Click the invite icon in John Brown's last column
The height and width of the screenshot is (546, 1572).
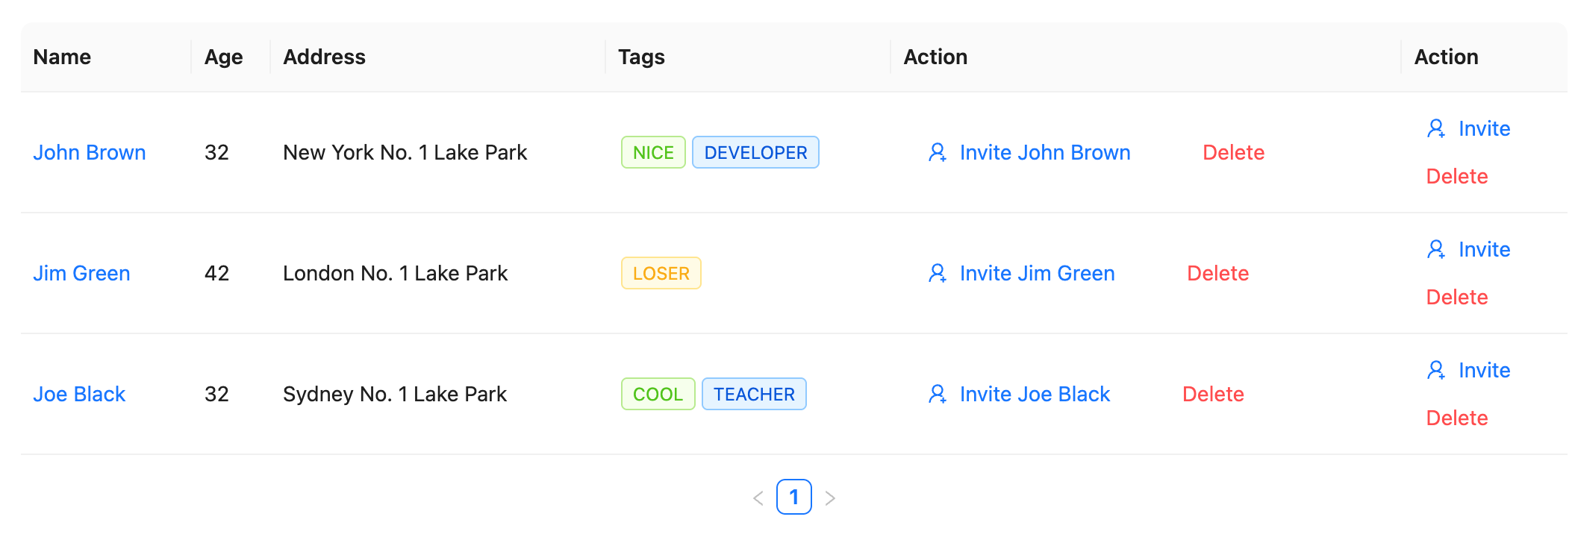click(x=1435, y=128)
